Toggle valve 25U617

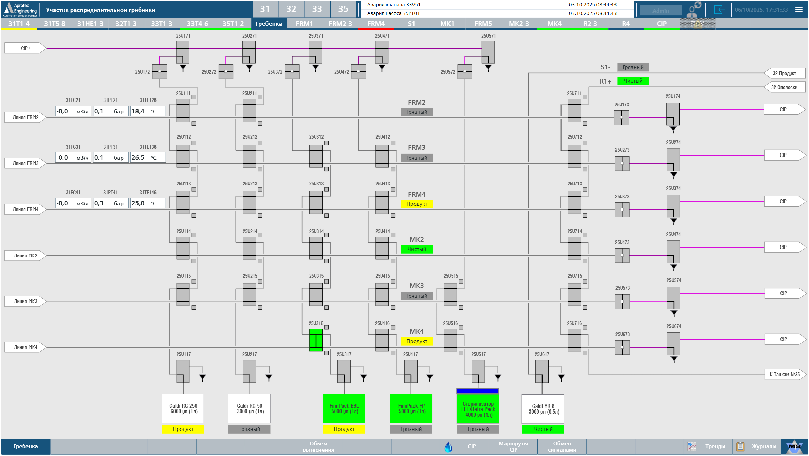[x=542, y=370]
